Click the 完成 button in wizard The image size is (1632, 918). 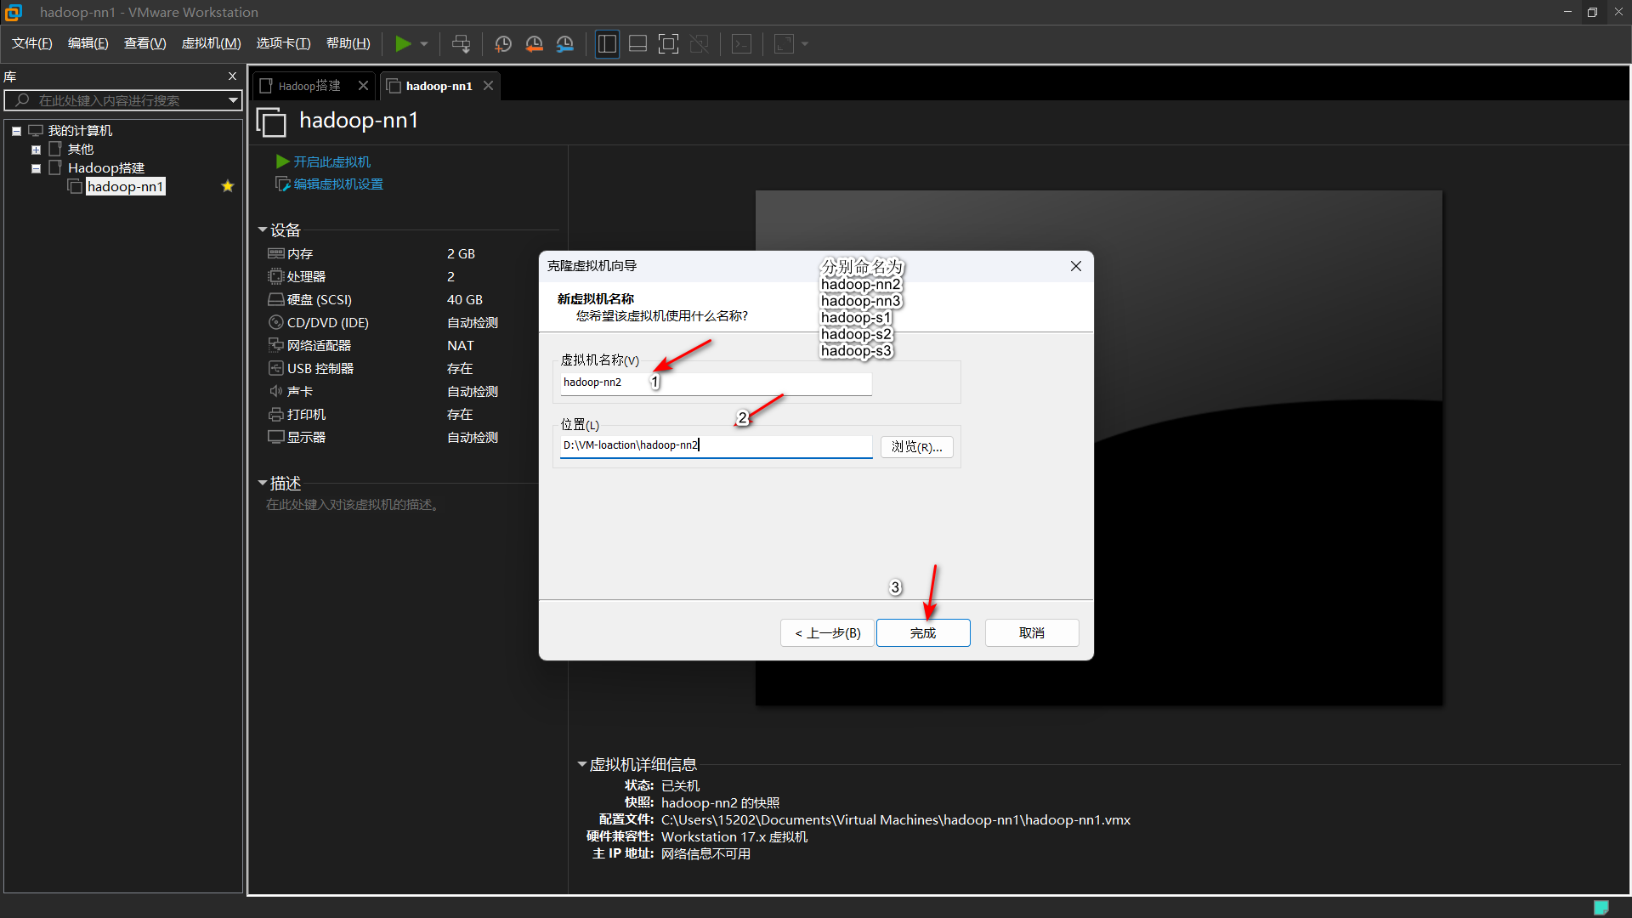(x=923, y=632)
